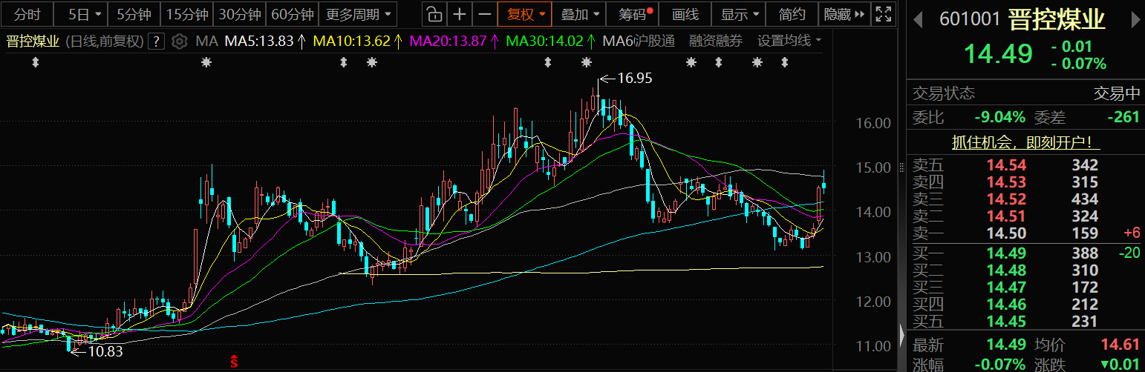The width and height of the screenshot is (1145, 372).
Task: Toggle 沪股通 tag
Action: click(x=654, y=41)
